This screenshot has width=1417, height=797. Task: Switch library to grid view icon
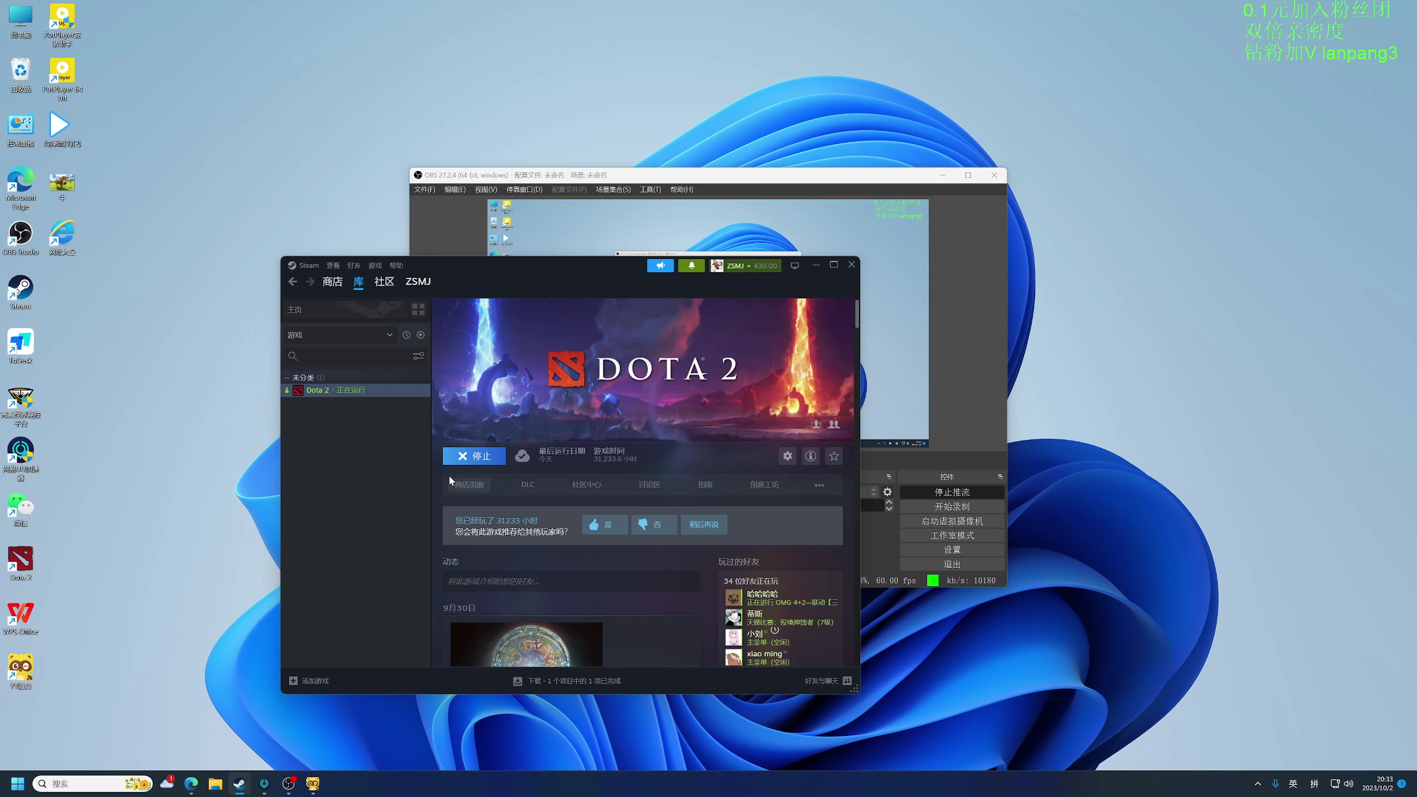(x=418, y=309)
